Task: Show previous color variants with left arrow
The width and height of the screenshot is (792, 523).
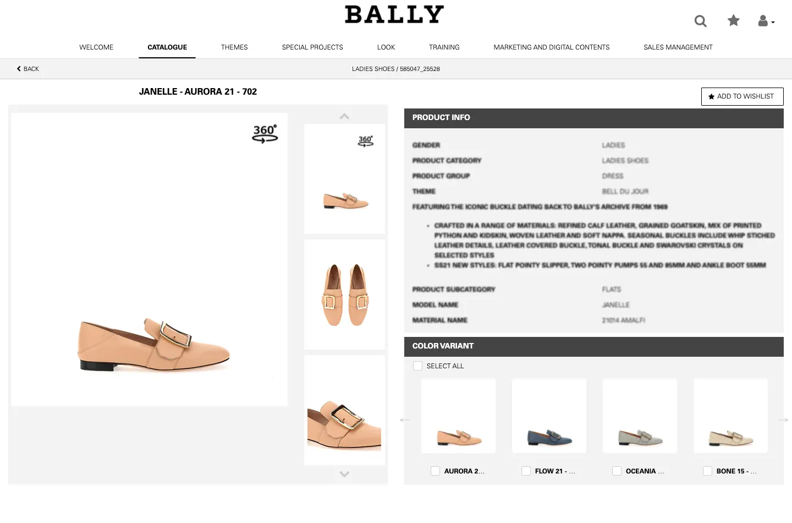Action: 405,420
